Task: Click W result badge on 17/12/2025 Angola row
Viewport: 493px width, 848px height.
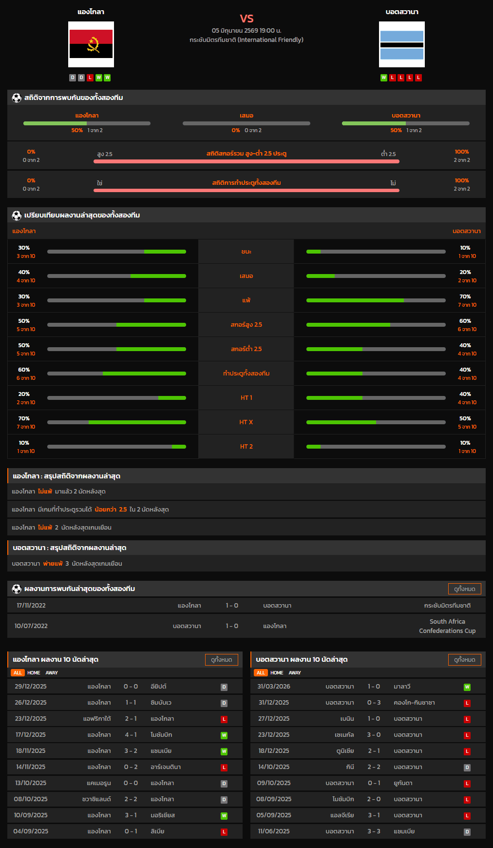Action: click(224, 735)
